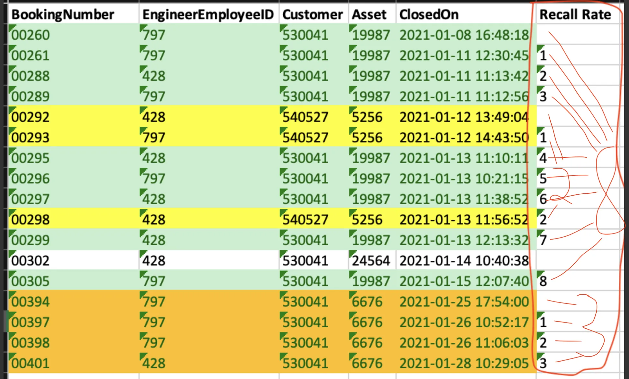Click recall rate value 6
The height and width of the screenshot is (379, 629).
[x=543, y=199]
